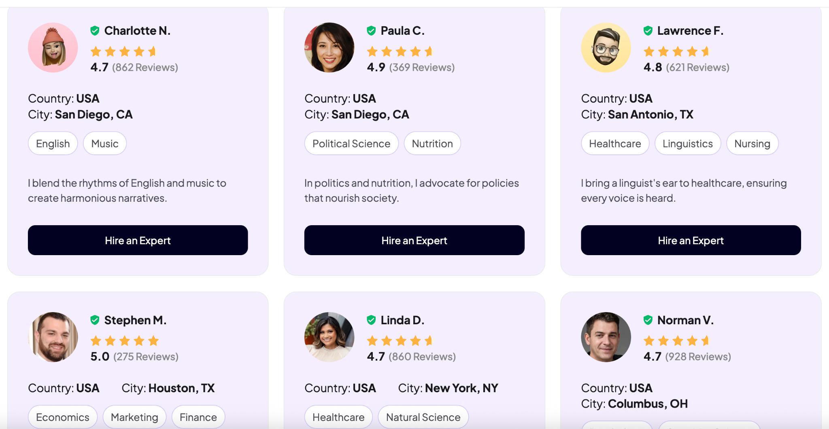829x429 pixels.
Task: Select the Political Science tag
Action: pyautogui.click(x=351, y=144)
